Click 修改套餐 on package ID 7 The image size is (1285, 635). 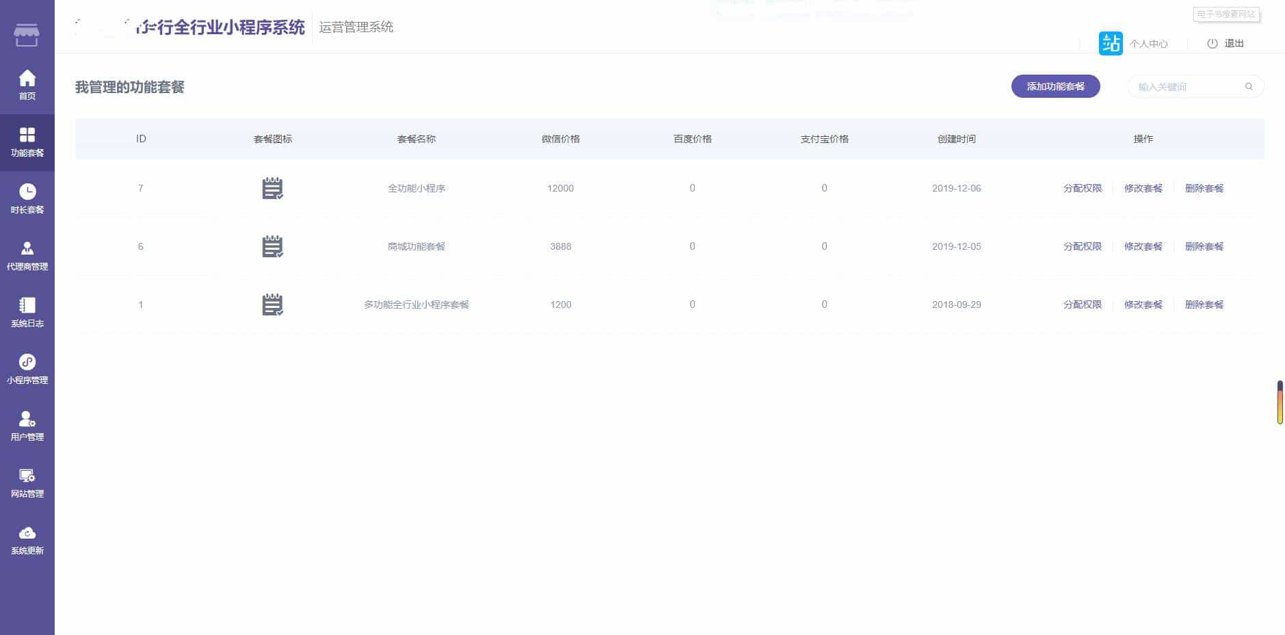point(1143,187)
